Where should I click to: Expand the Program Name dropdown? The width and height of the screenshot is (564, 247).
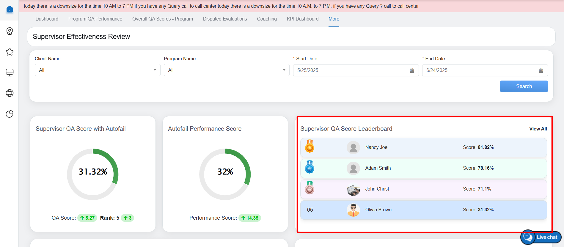coord(226,70)
